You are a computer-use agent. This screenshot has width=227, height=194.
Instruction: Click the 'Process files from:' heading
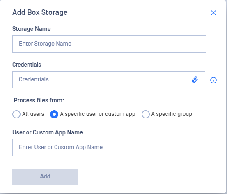39,100
